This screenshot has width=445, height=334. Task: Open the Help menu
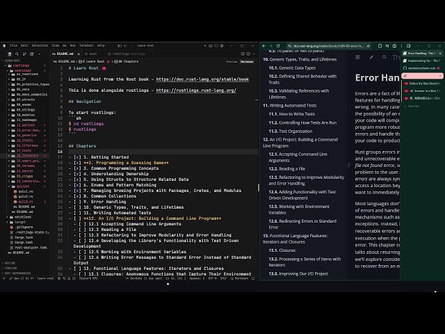[x=101, y=45]
